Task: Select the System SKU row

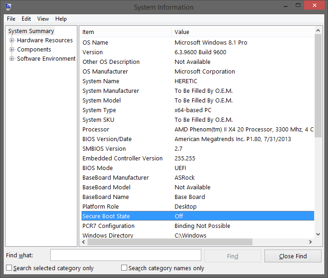Action: pos(198,120)
